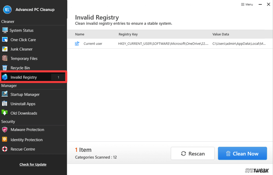
Task: Click the Clean Now button
Action: coord(242,153)
